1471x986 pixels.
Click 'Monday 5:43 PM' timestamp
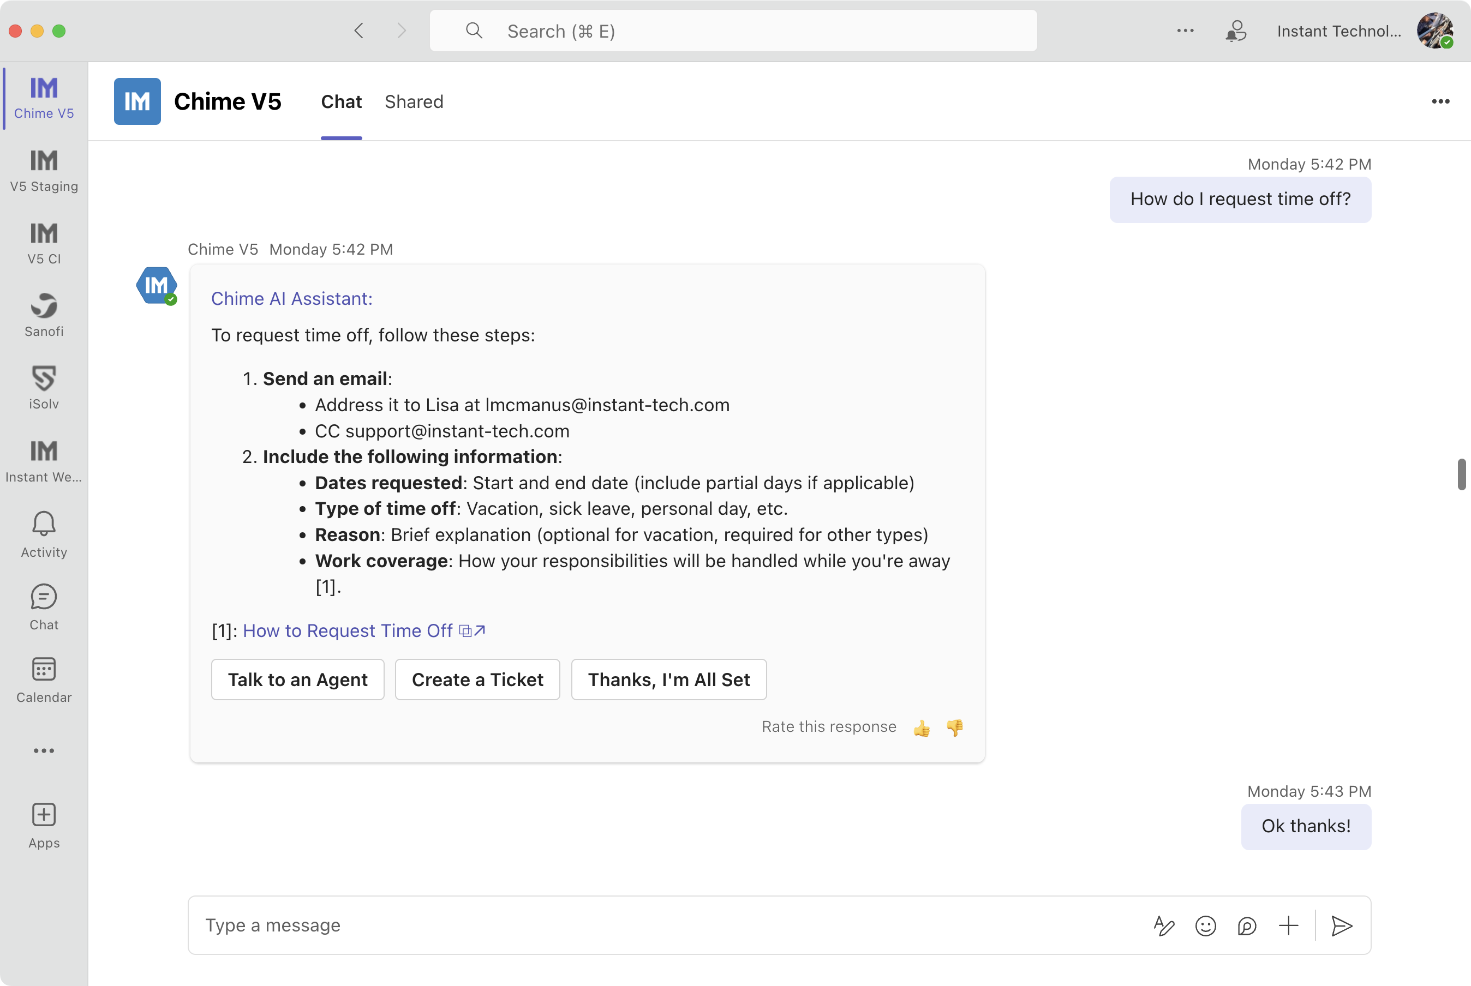pyautogui.click(x=1308, y=792)
